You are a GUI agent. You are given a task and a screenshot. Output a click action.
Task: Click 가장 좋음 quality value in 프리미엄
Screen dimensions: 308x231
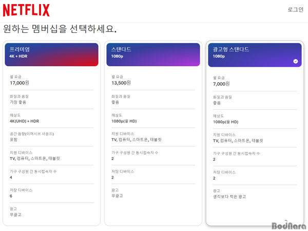click(18, 102)
